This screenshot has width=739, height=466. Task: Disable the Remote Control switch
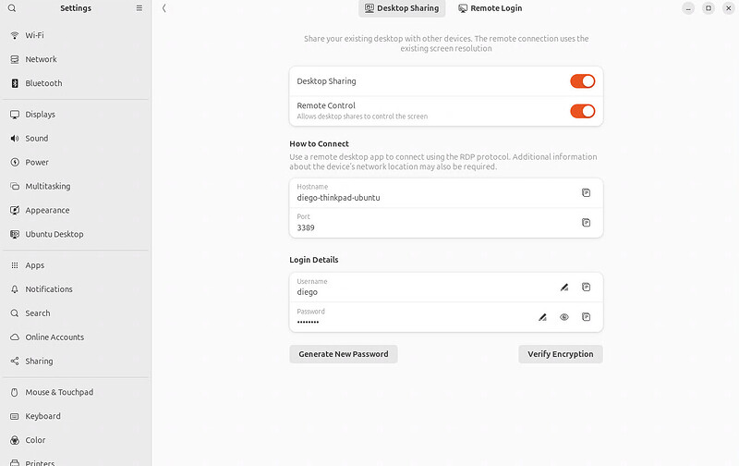[582, 111]
